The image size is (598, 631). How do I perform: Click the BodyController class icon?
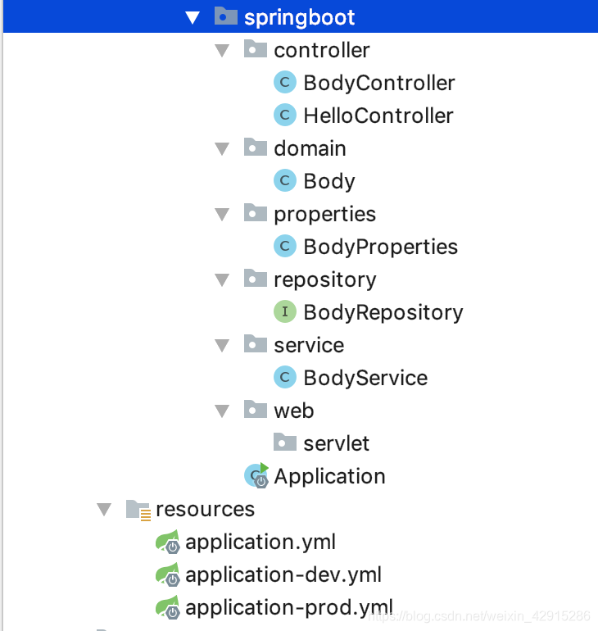(285, 82)
